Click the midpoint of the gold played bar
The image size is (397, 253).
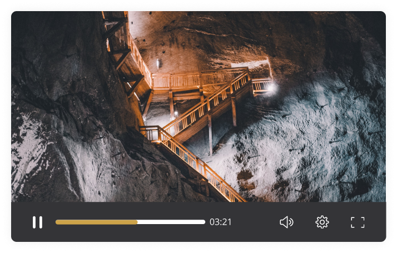97,222
